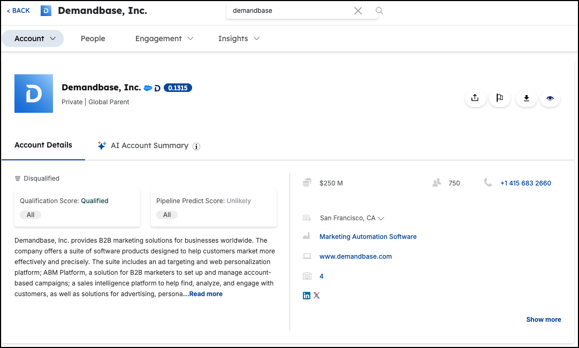
Task: Open the Marketing Automation Software link
Action: [368, 237]
